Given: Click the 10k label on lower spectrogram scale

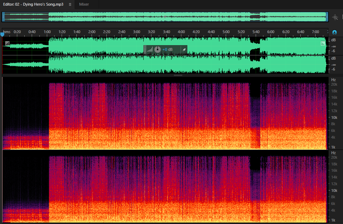Looking at the screenshot, I should point(334,190).
